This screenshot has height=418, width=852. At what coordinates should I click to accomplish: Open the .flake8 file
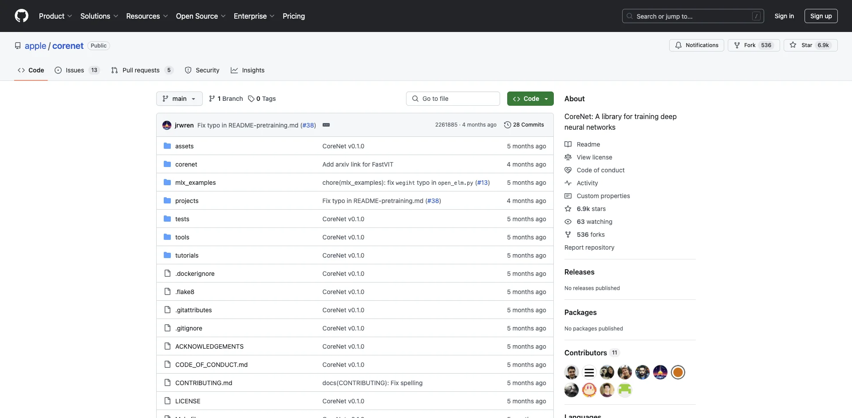tap(185, 292)
